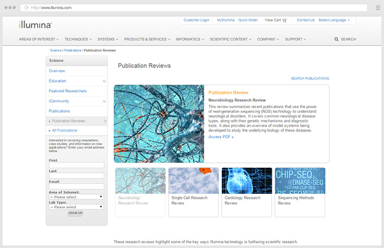Screen dimensions: 384x248
Task: Click the Access PDF link
Action: click(x=221, y=137)
